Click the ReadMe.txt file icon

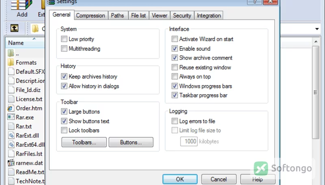pyautogui.click(x=11, y=172)
